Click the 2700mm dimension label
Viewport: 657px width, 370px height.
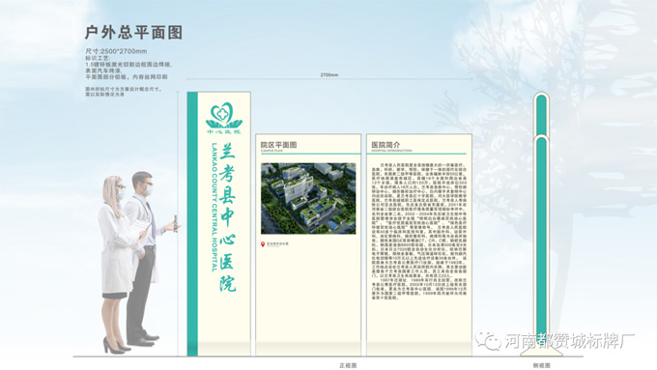coord(329,75)
